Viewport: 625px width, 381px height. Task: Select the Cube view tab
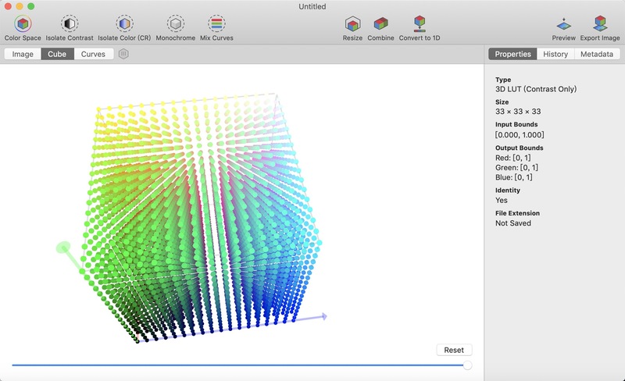(x=57, y=54)
